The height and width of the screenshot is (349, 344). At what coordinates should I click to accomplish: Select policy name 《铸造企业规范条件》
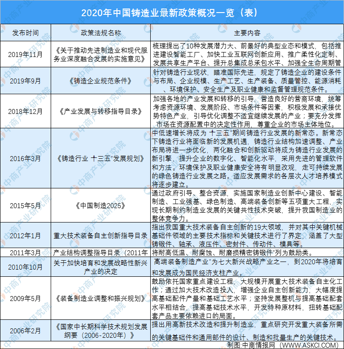click(101, 81)
